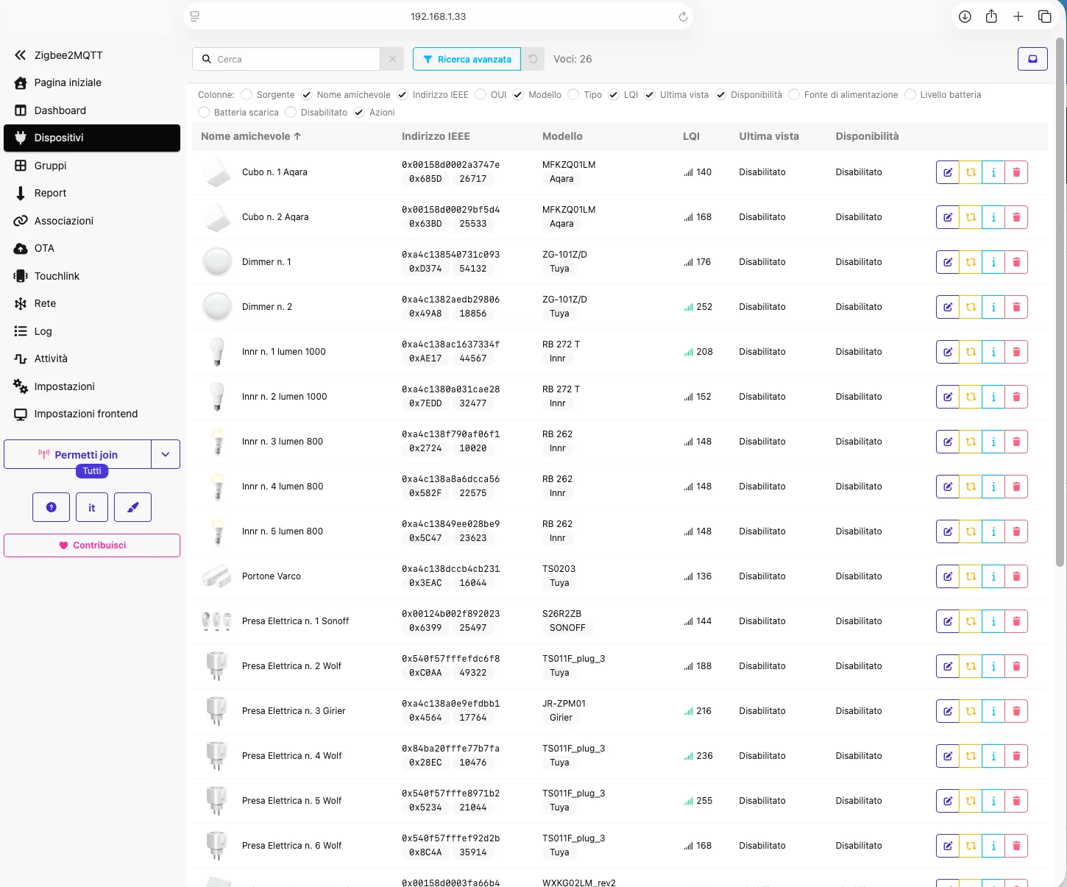
Task: Open the Cubo n. 1 Aqara device link
Action: coord(274,172)
